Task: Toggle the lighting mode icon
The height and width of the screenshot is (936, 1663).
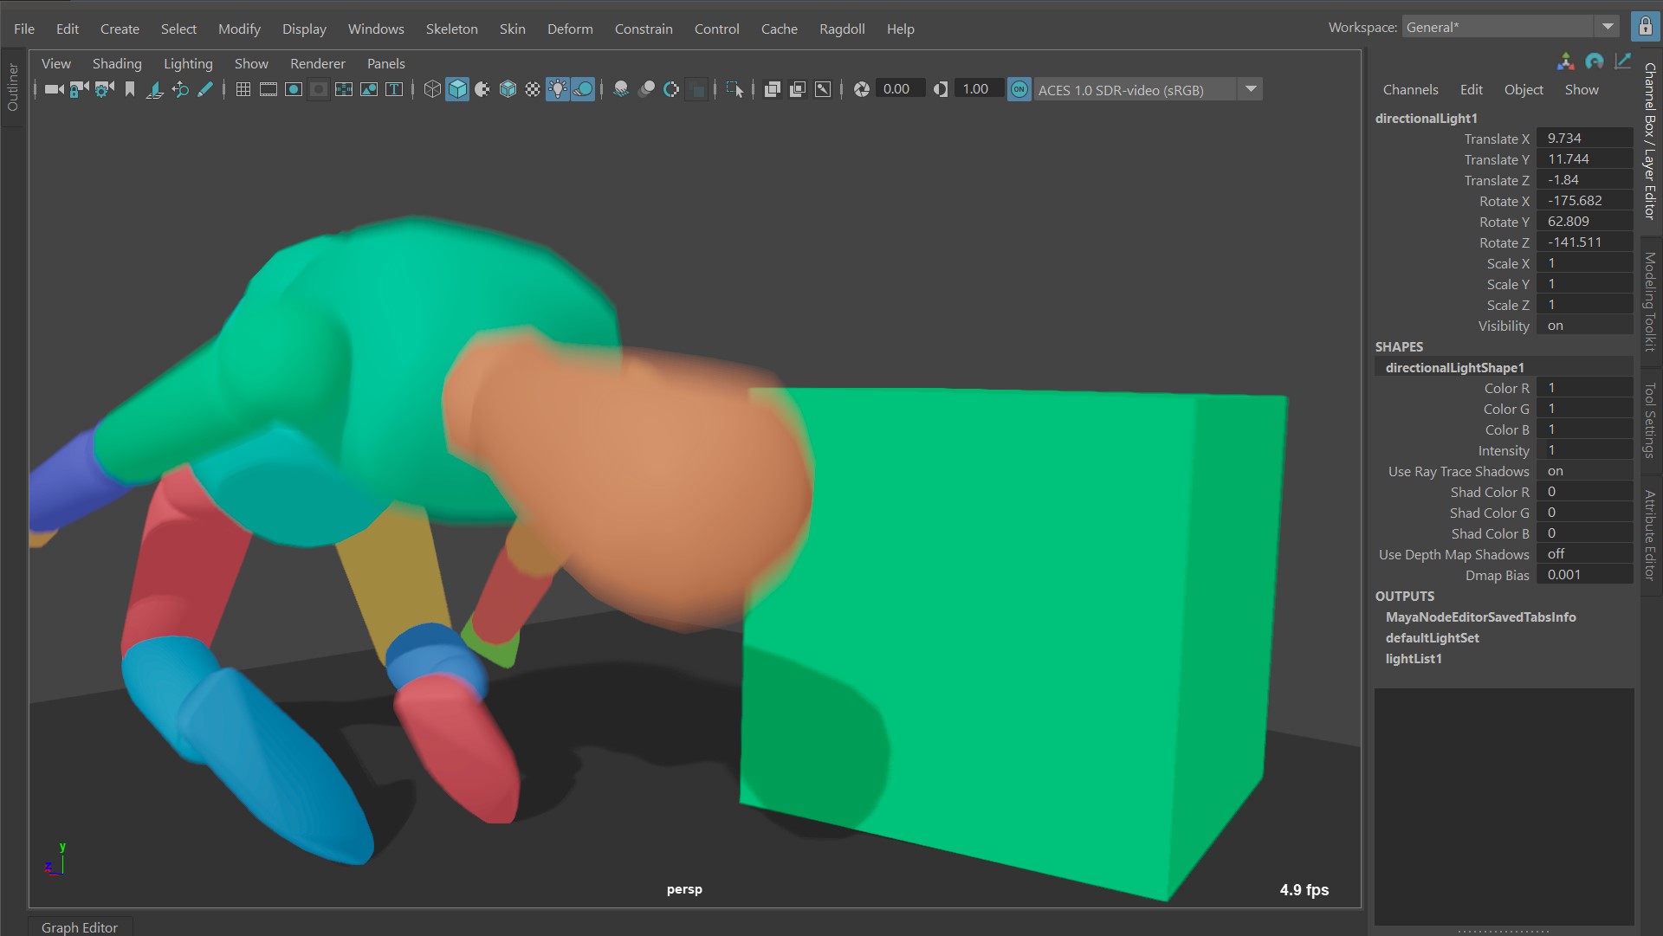Action: [559, 89]
